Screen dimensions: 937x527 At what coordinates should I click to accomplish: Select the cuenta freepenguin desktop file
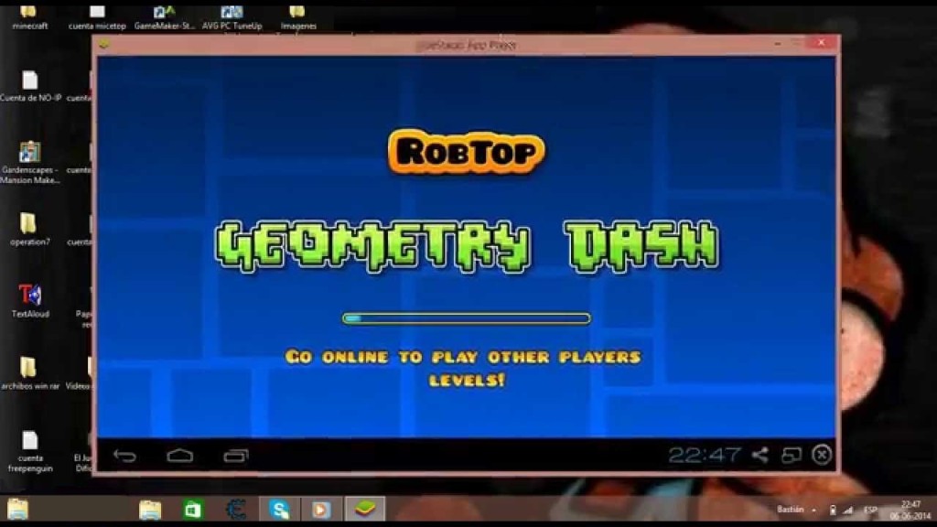click(30, 452)
